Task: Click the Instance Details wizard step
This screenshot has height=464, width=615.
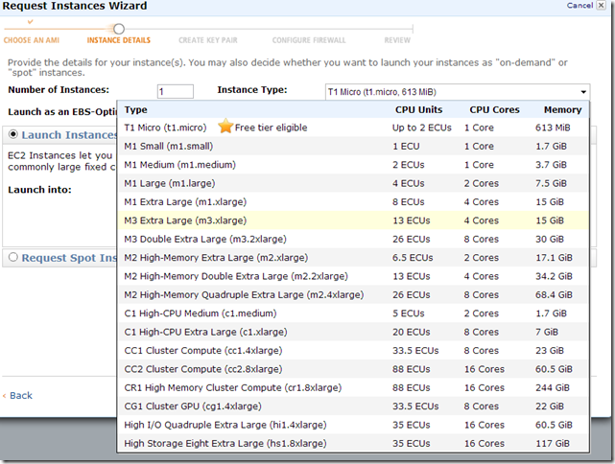Action: point(118,40)
